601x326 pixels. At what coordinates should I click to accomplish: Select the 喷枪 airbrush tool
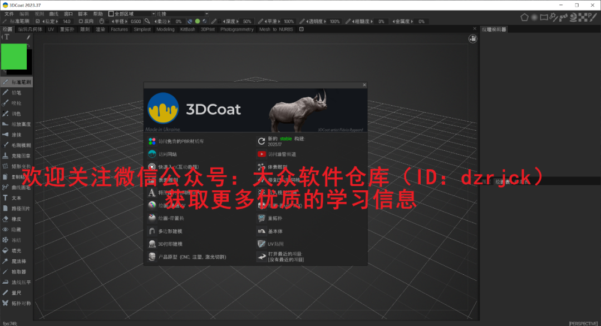click(16, 103)
